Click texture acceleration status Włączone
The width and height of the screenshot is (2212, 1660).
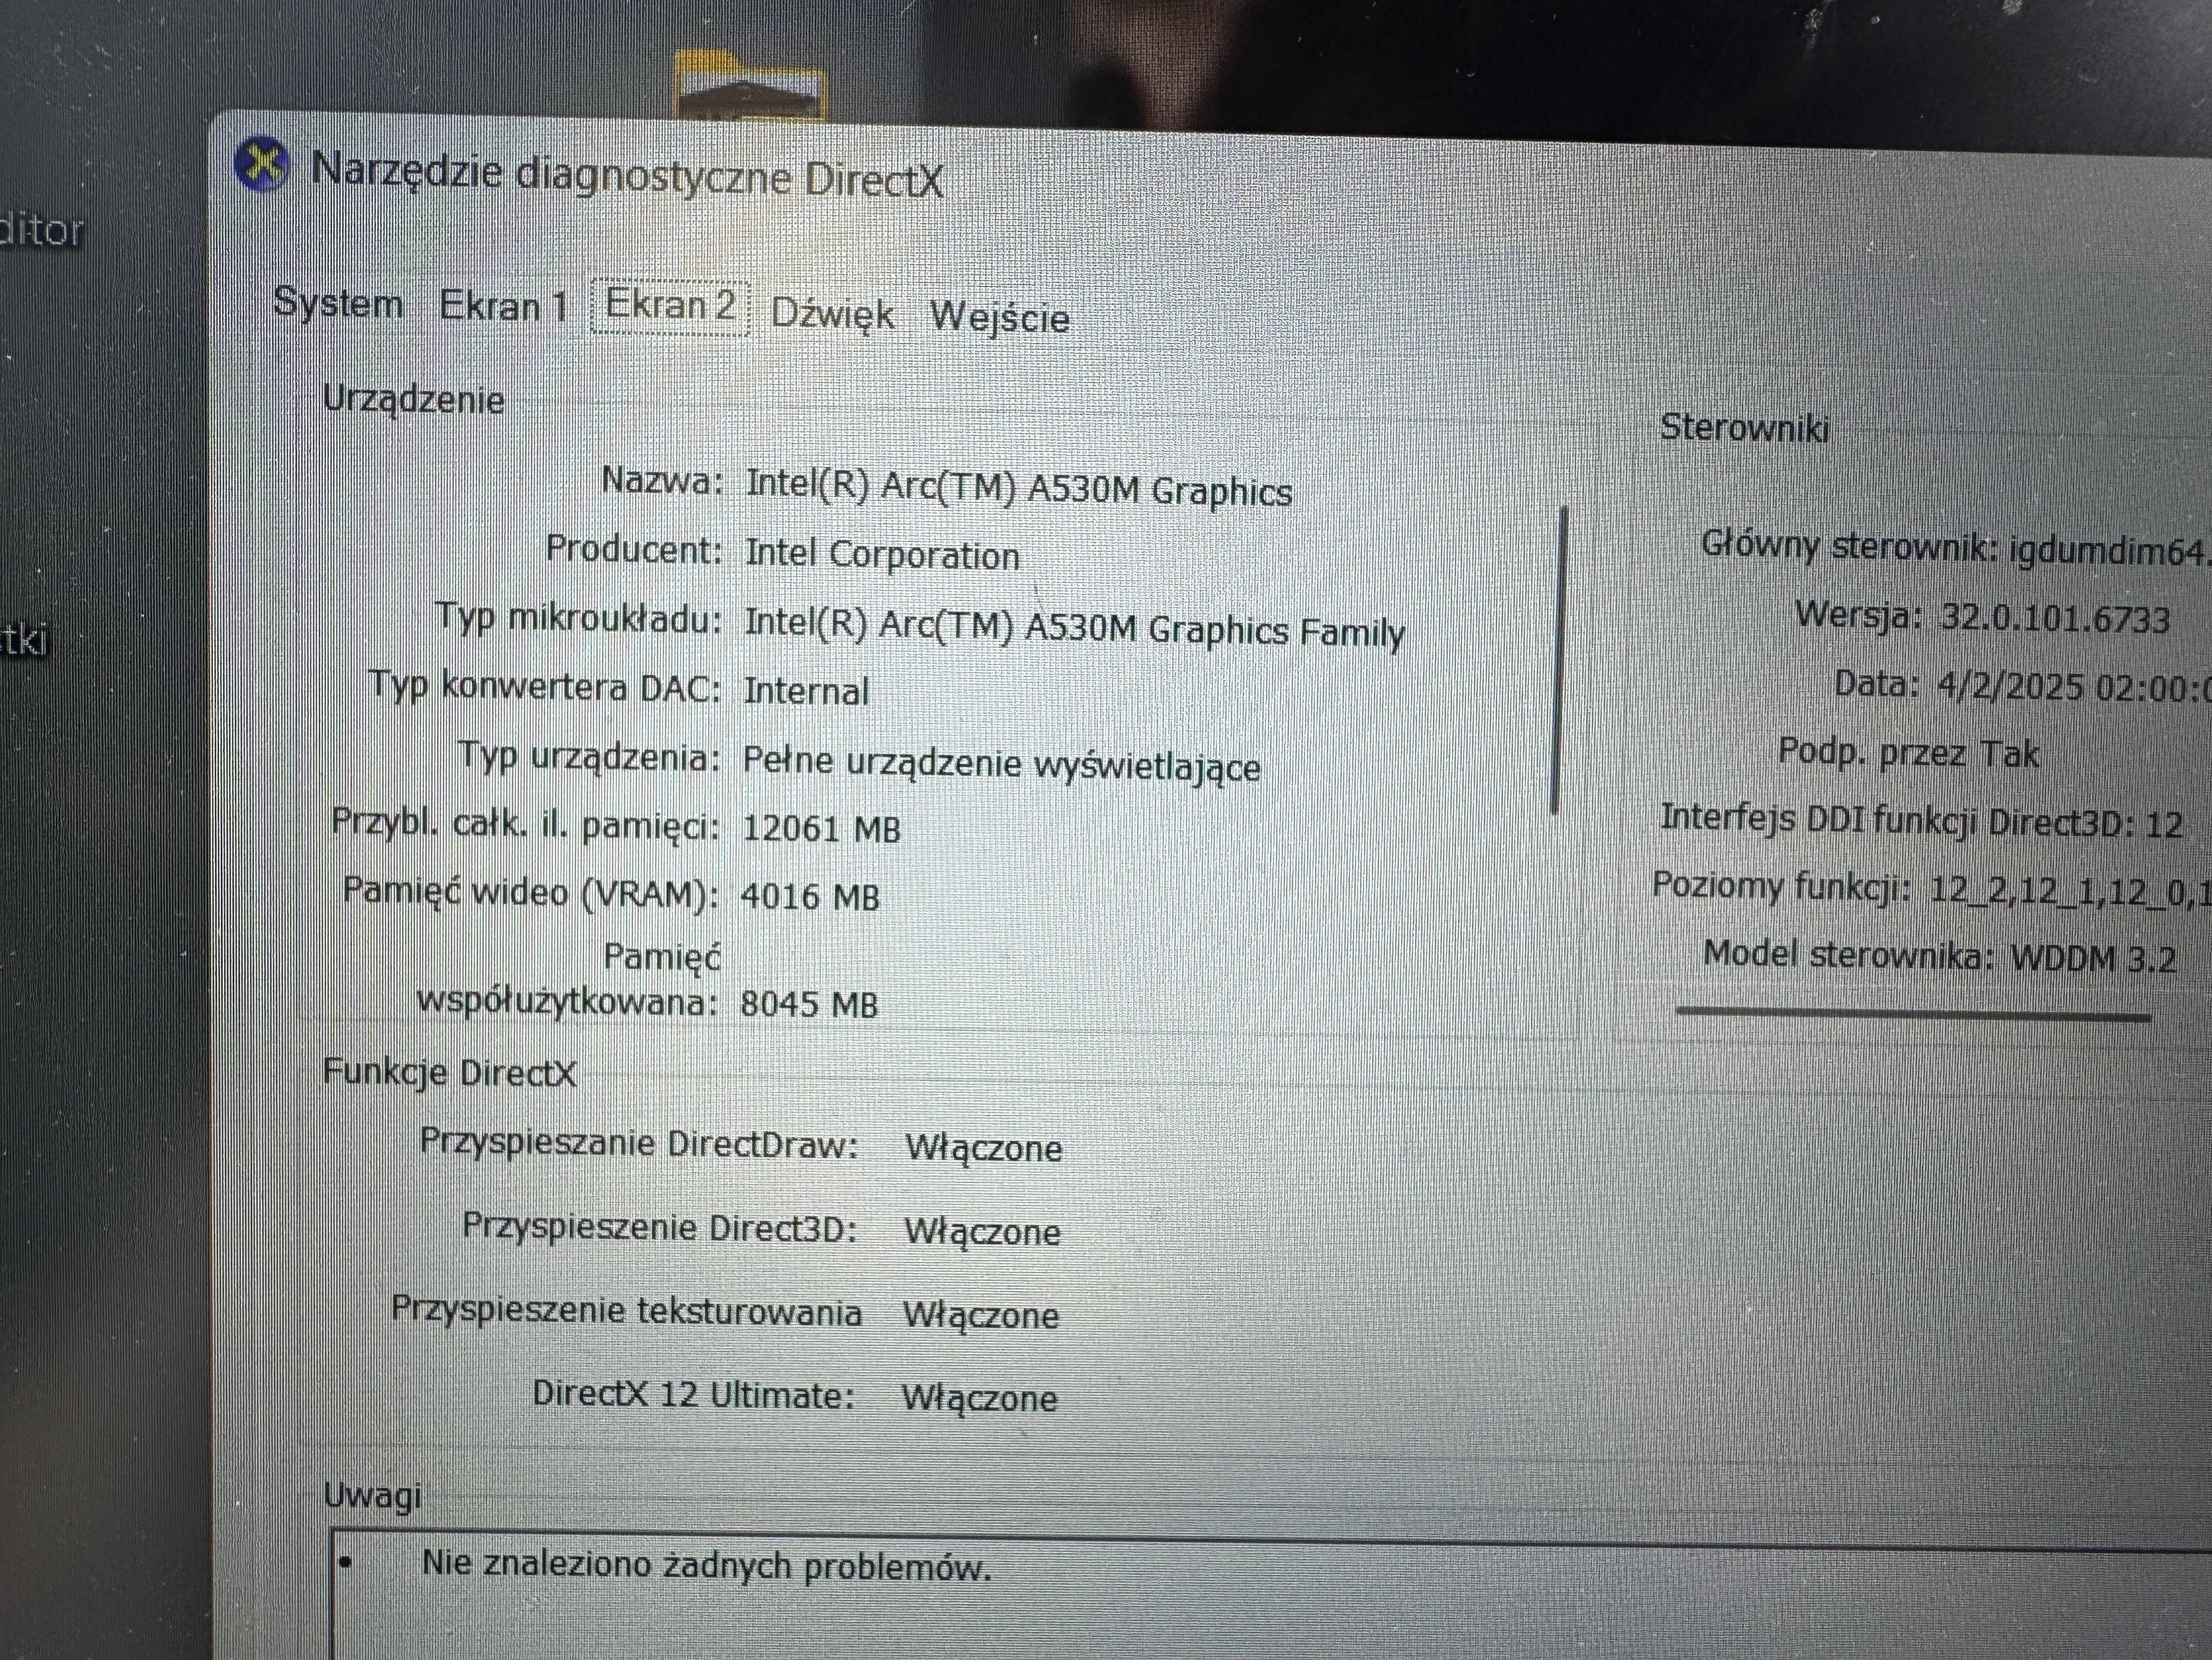coord(981,1315)
